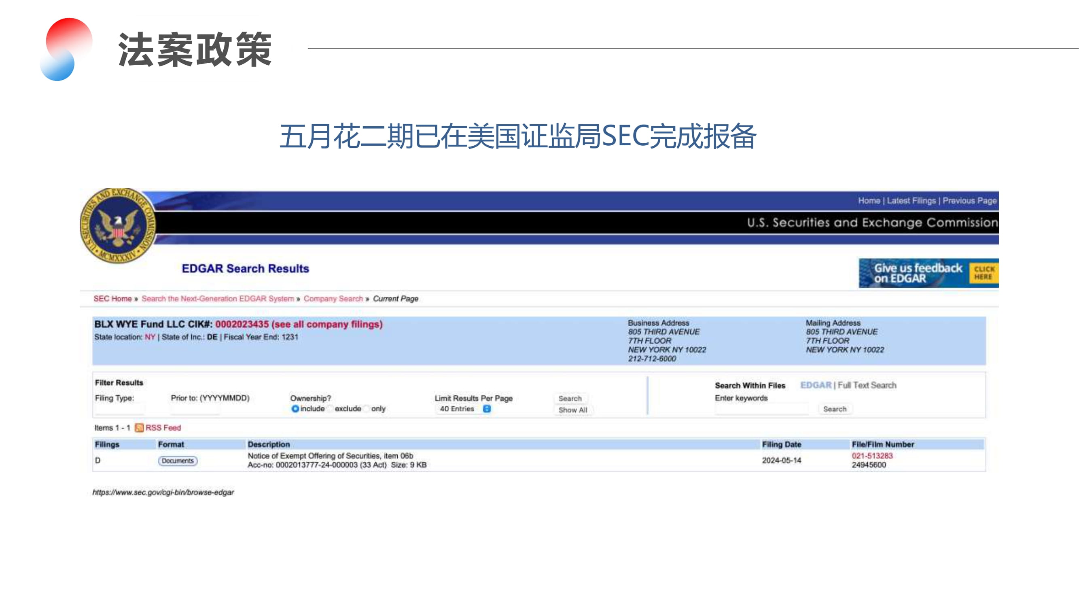Click film number 24945600

(x=869, y=465)
